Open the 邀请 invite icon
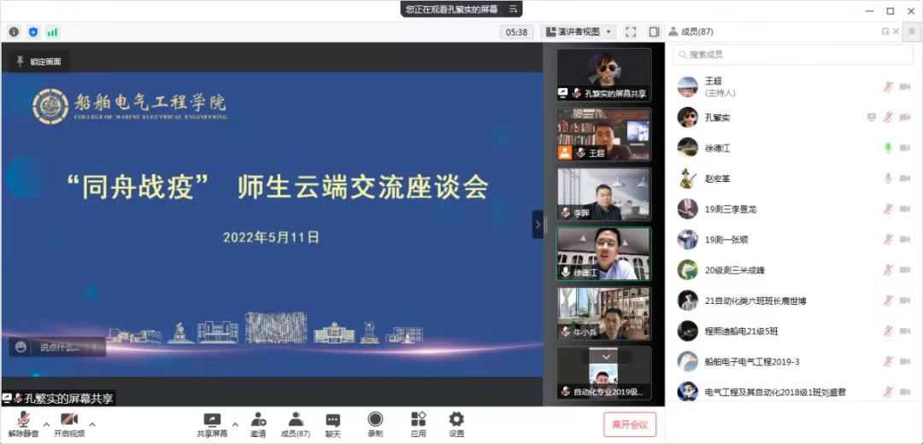This screenshot has width=923, height=444. (x=257, y=423)
